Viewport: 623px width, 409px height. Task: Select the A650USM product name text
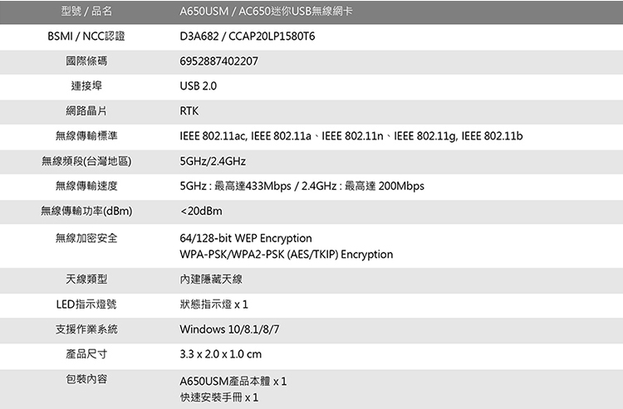(205, 12)
